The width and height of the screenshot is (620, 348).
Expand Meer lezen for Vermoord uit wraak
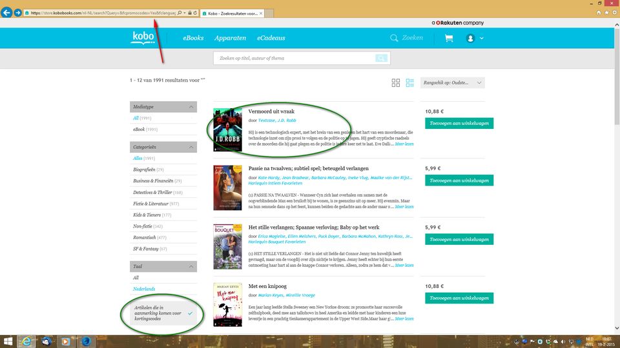(404, 144)
